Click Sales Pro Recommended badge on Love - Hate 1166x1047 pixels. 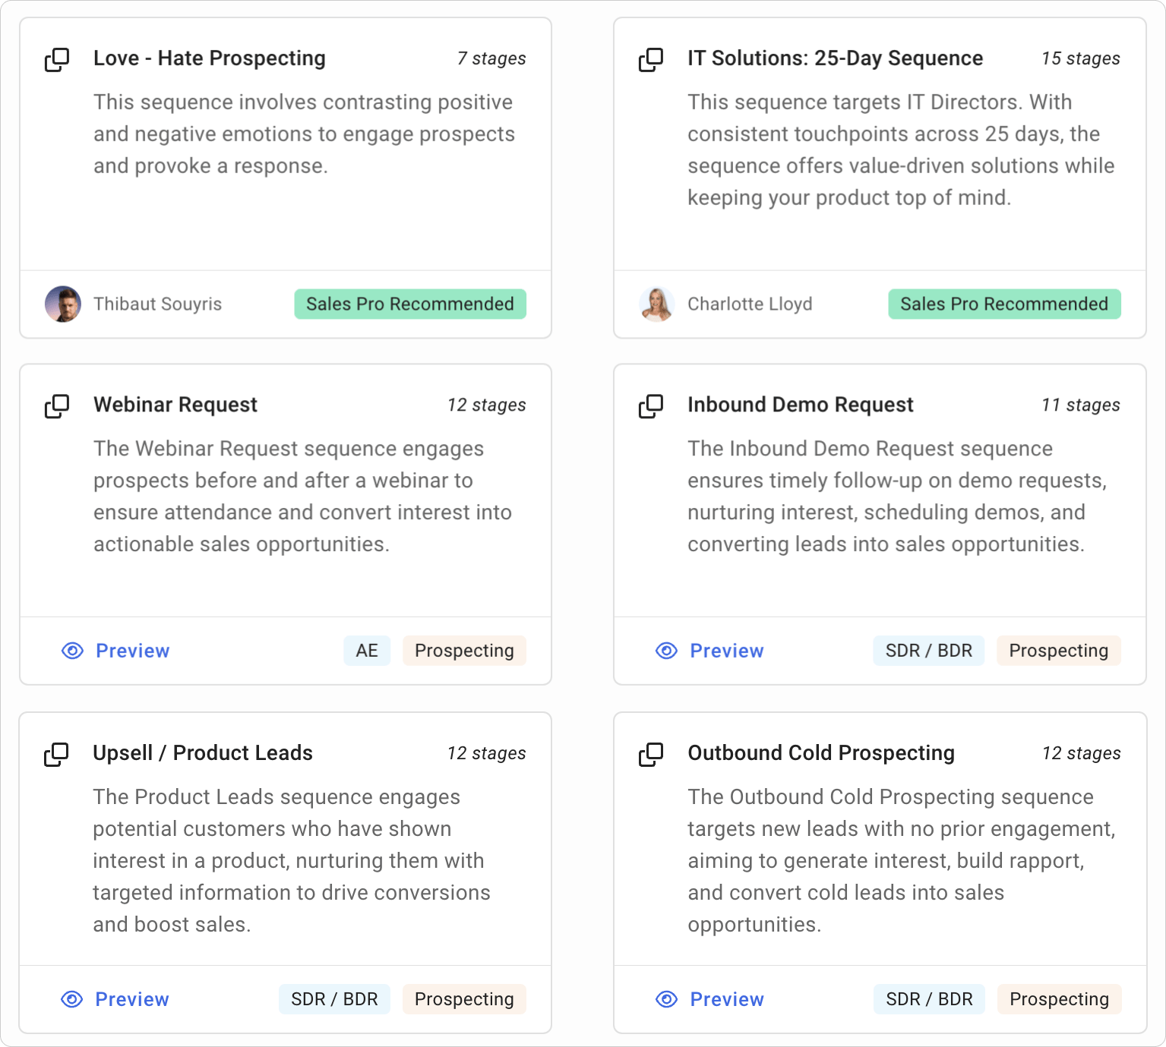click(x=410, y=304)
